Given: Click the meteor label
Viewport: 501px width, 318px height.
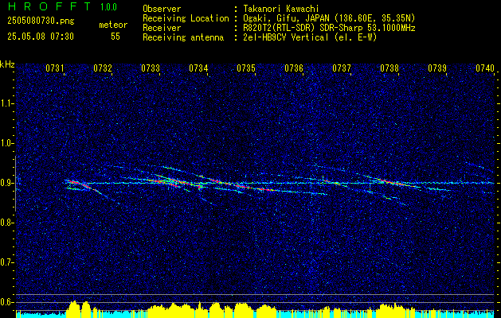Looking at the screenshot, I should pyautogui.click(x=113, y=25).
